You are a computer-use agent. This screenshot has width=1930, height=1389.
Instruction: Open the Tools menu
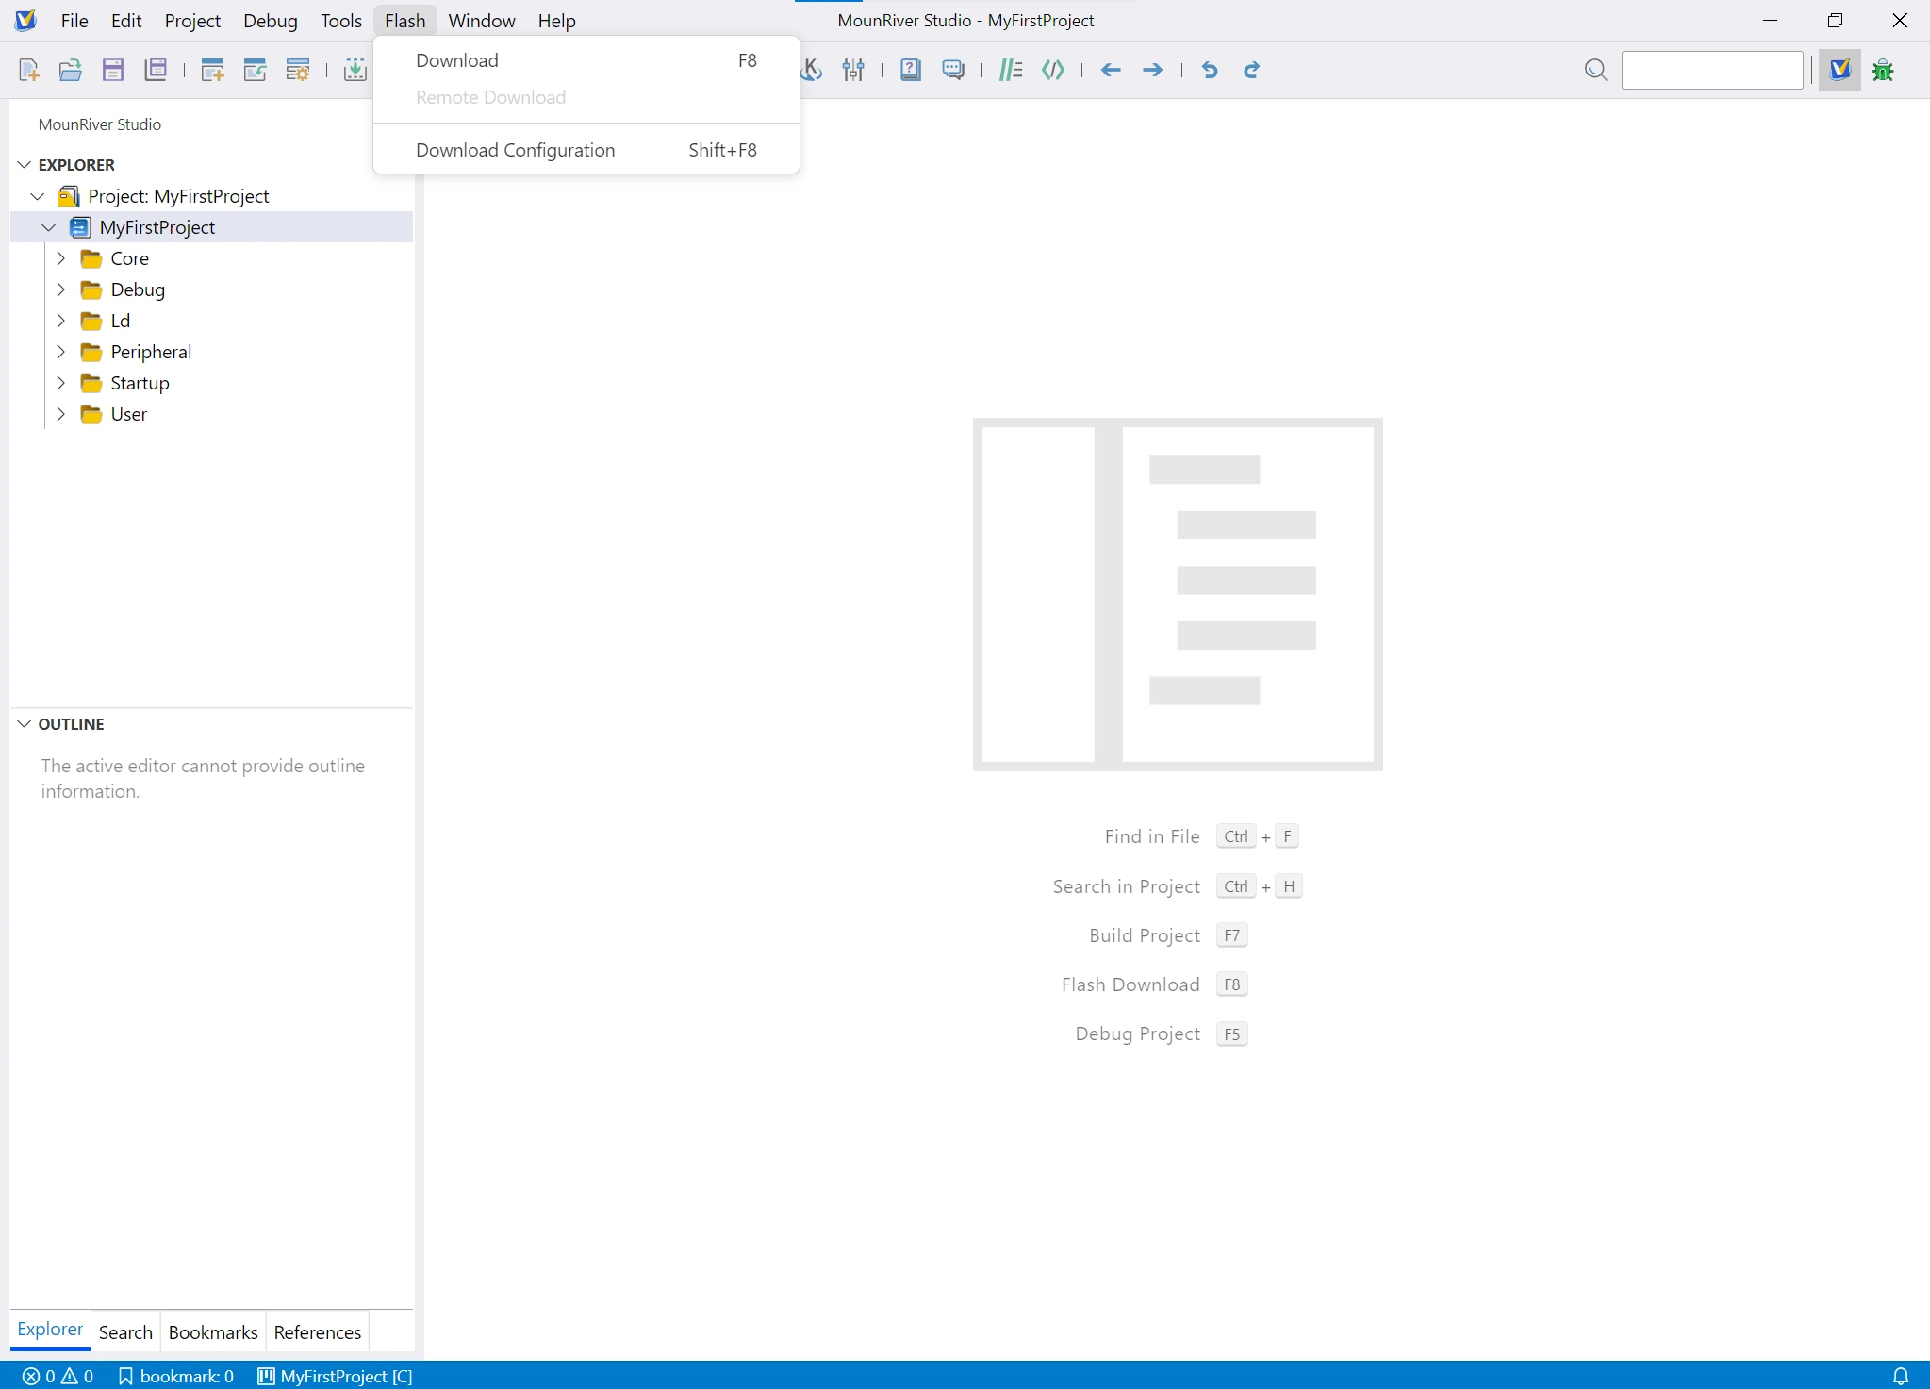(x=341, y=21)
